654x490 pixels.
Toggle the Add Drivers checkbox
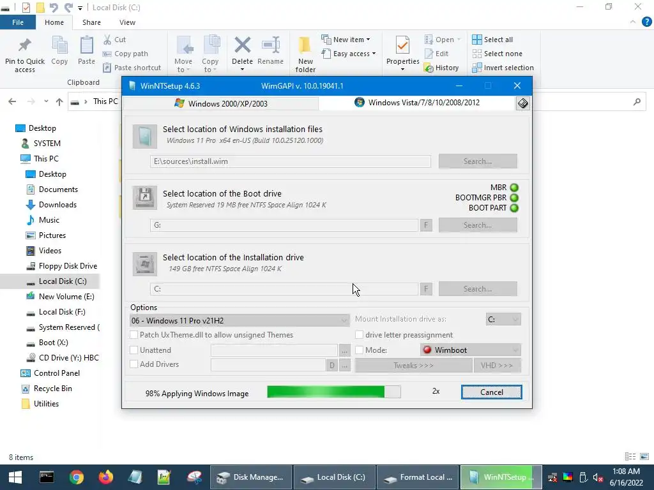pyautogui.click(x=134, y=364)
